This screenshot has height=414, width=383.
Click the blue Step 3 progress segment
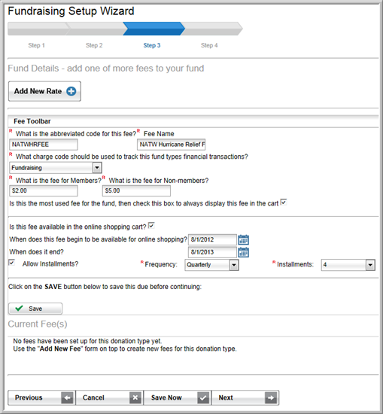[x=154, y=29]
